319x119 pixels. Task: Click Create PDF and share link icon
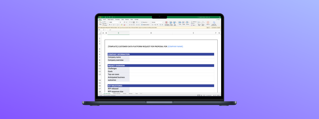214,23
